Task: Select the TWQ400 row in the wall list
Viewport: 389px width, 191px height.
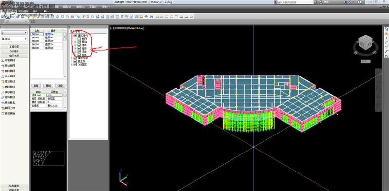Action: (x=46, y=48)
